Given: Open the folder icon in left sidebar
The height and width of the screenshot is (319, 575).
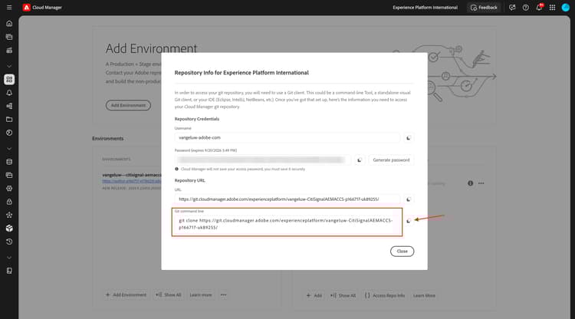Looking at the screenshot, I should point(9,119).
